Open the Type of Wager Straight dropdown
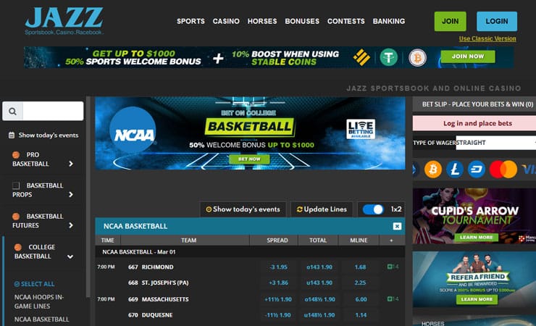 (496, 143)
